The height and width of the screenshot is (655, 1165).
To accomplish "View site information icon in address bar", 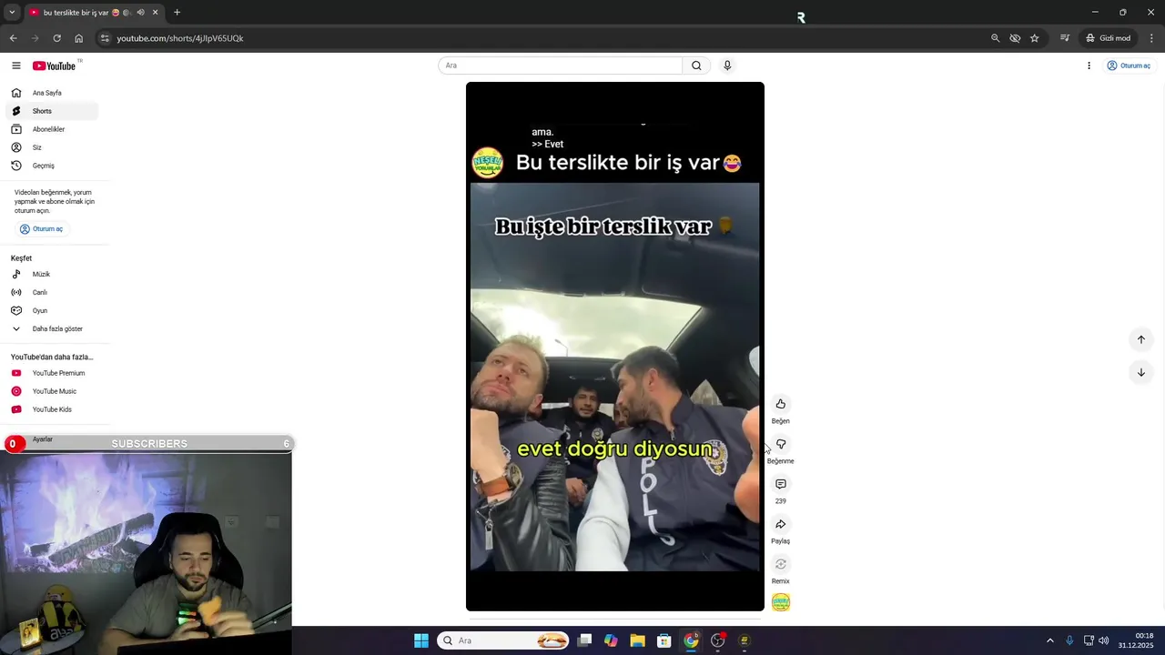I will (105, 38).
